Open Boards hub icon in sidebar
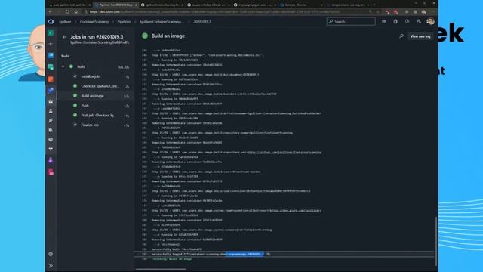The width and height of the screenshot is (483, 272). point(51,67)
